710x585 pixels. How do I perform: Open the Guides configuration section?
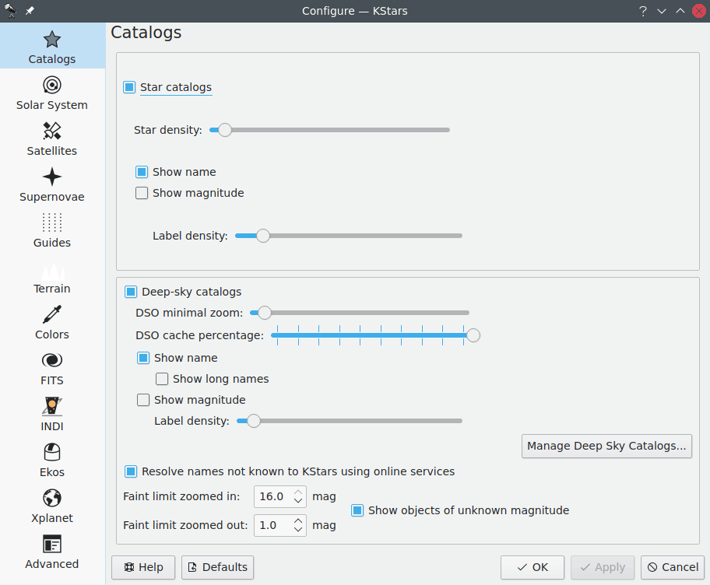coord(51,229)
